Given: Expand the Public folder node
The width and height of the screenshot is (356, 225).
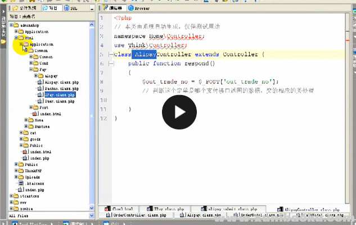Looking at the screenshot, I should (16, 165).
